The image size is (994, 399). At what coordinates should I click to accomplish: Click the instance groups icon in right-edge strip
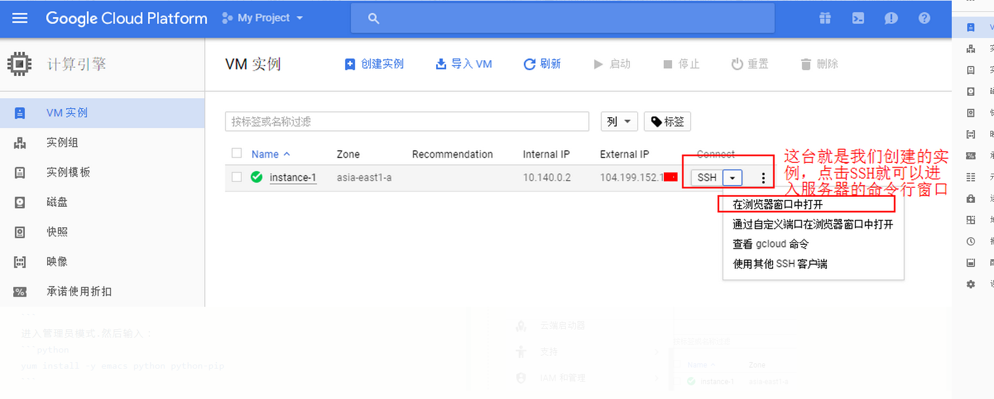pyautogui.click(x=971, y=49)
